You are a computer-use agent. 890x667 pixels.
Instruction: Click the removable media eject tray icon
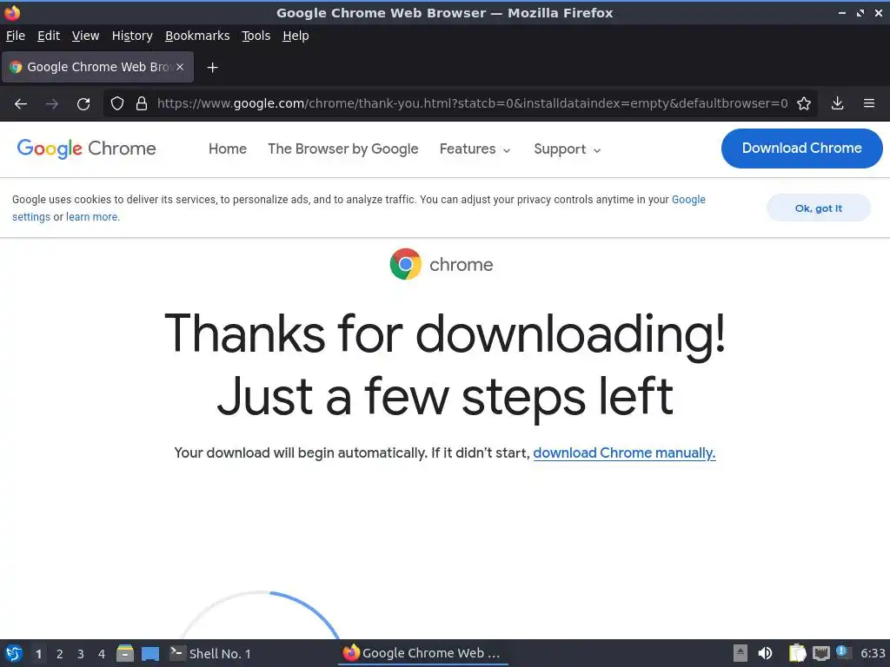(x=741, y=653)
